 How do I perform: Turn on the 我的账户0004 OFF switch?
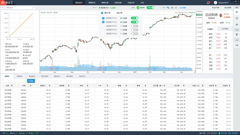(135, 30)
